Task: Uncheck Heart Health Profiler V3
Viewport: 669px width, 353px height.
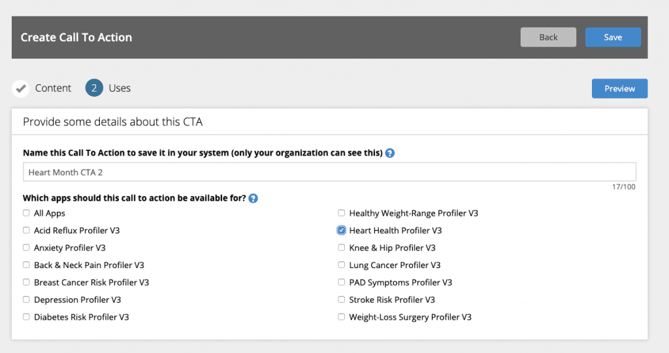Action: 341,231
